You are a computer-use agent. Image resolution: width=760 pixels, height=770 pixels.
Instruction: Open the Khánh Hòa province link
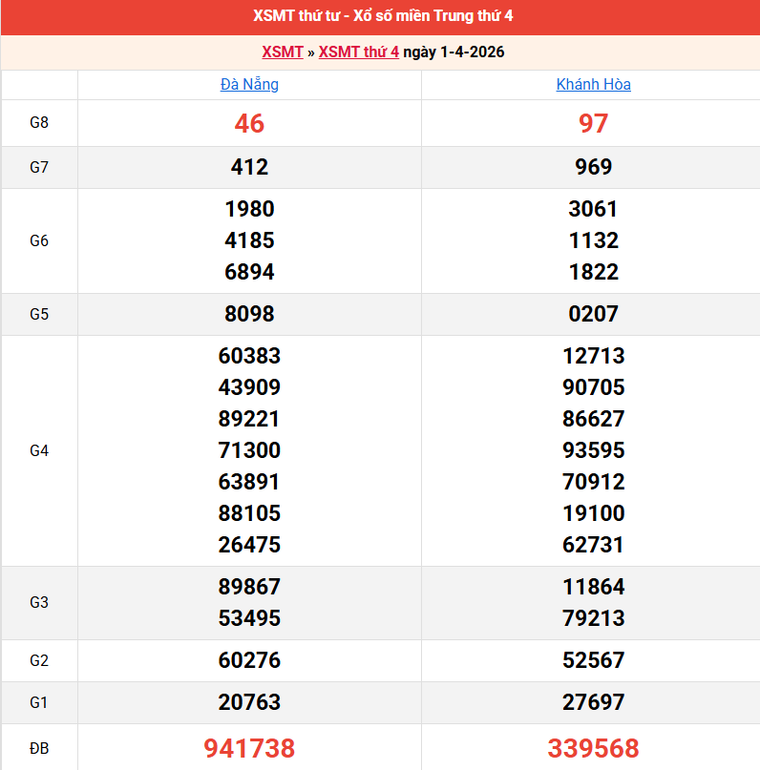tap(593, 84)
